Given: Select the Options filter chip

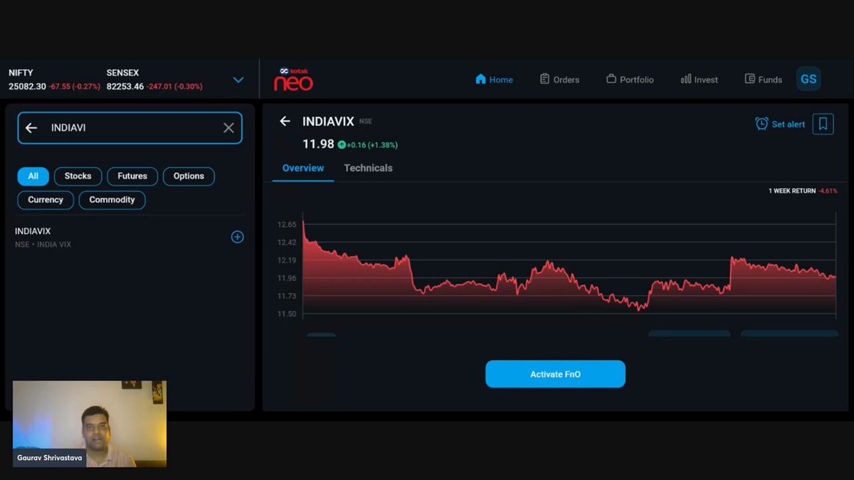Looking at the screenshot, I should (x=189, y=176).
